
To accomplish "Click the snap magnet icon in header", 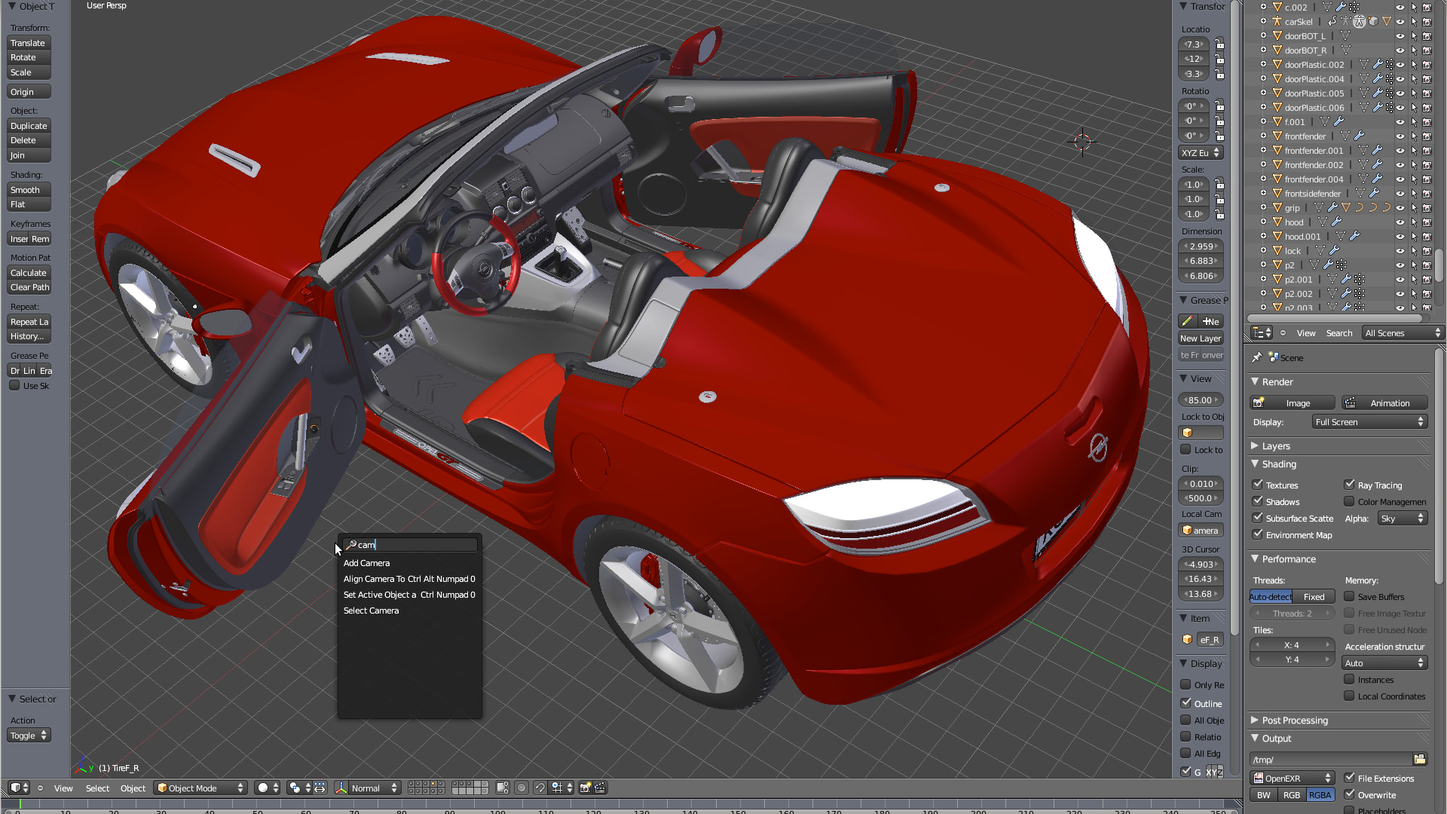I will tap(540, 788).
